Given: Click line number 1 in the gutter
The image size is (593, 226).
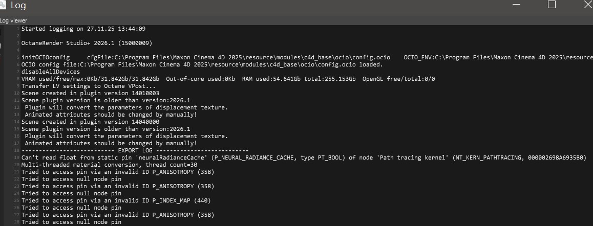Looking at the screenshot, I should click(x=18, y=29).
